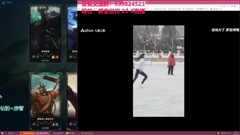Switch to OBS taskbar item
The height and width of the screenshot is (135, 240).
(58, 133)
